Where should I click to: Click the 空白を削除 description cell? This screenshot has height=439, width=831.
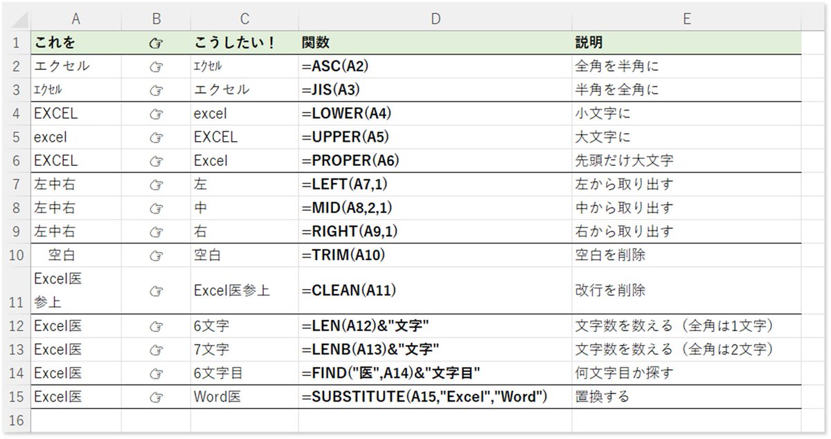coord(686,255)
